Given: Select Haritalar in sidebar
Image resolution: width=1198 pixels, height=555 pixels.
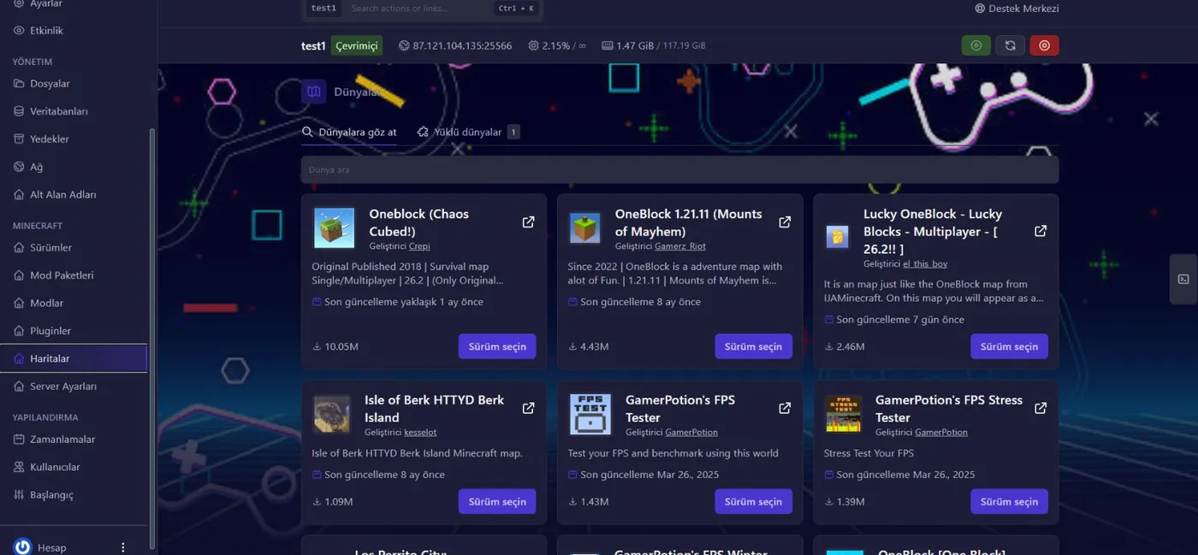Looking at the screenshot, I should [x=74, y=358].
